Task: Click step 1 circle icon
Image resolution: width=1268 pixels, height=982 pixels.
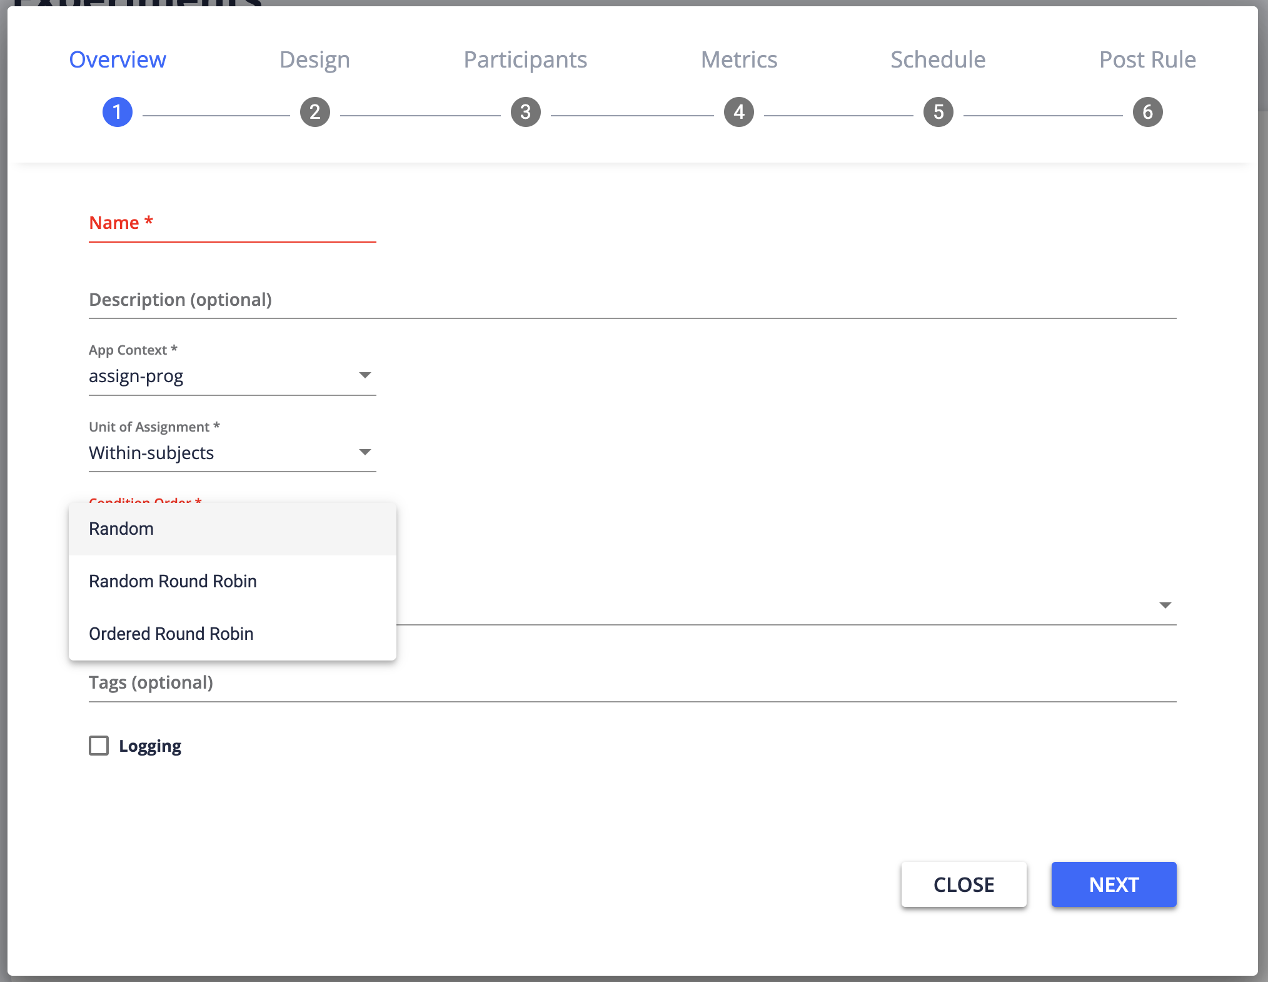Action: tap(118, 113)
